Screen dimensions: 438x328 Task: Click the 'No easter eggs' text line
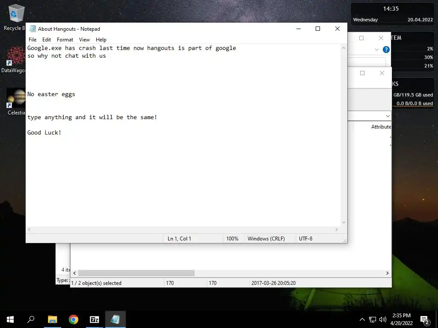pos(51,94)
